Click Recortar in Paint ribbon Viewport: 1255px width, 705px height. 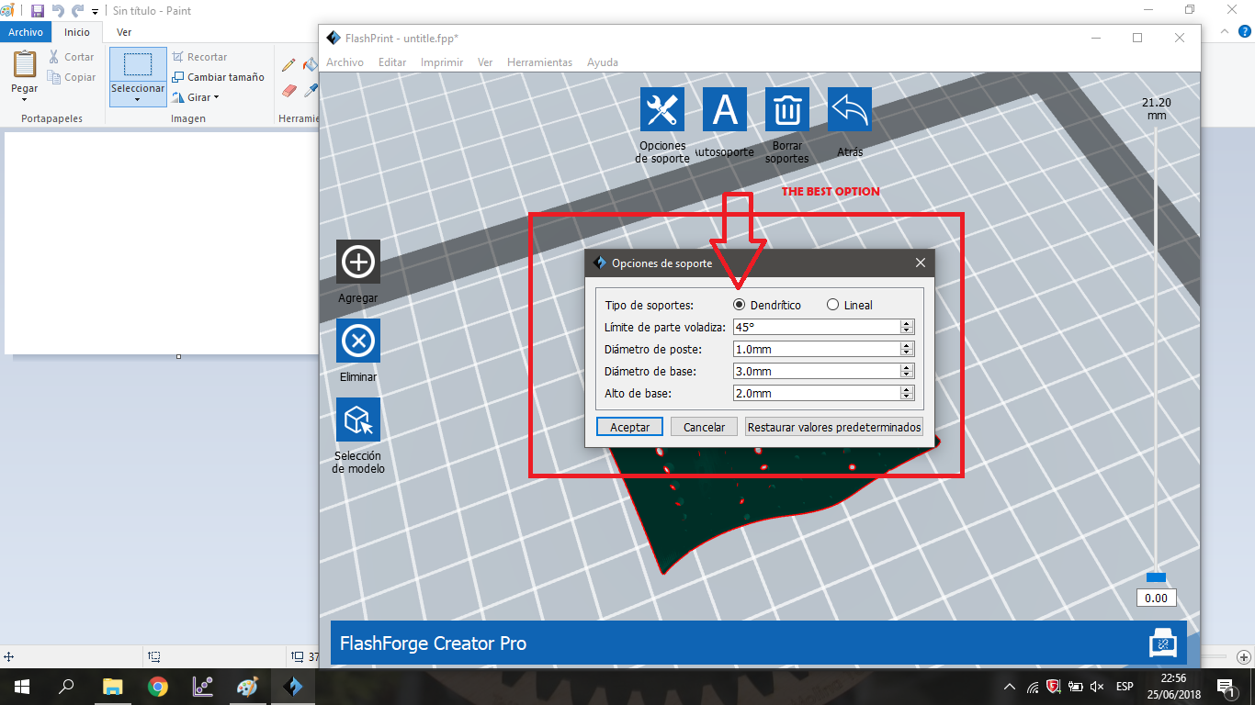click(199, 57)
